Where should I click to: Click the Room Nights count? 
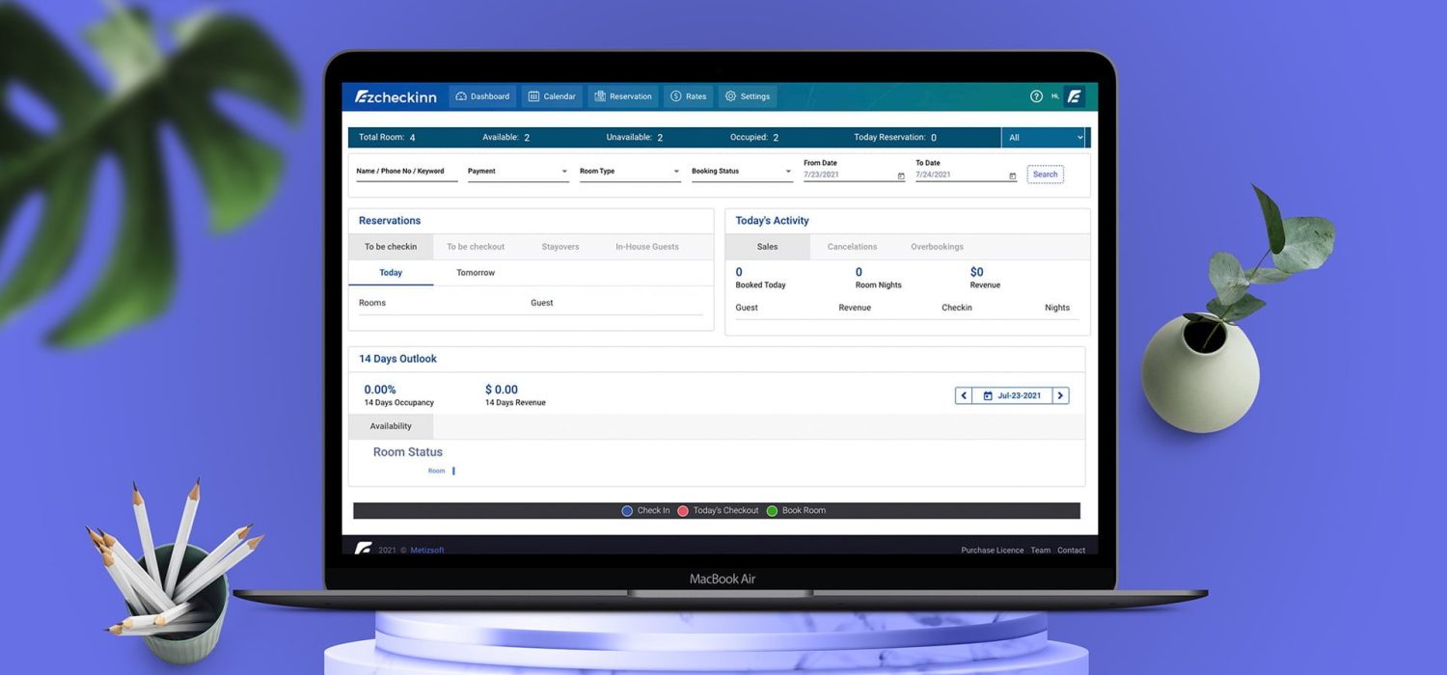click(859, 272)
